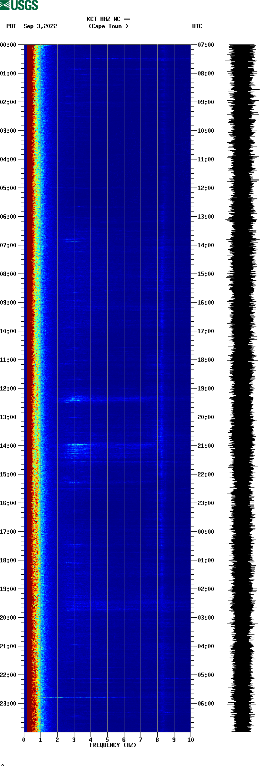Click the frequency axis tick "1"

pos(40,740)
